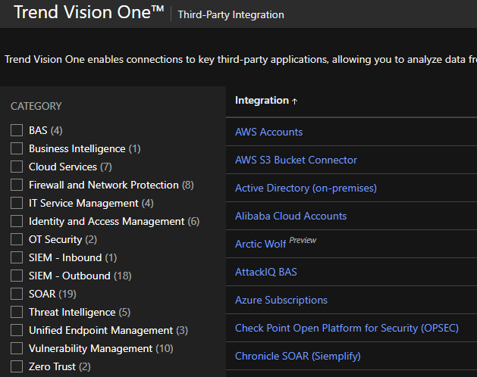The height and width of the screenshot is (377, 477).
Task: Check the BAS category checkbox
Action: [17, 131]
